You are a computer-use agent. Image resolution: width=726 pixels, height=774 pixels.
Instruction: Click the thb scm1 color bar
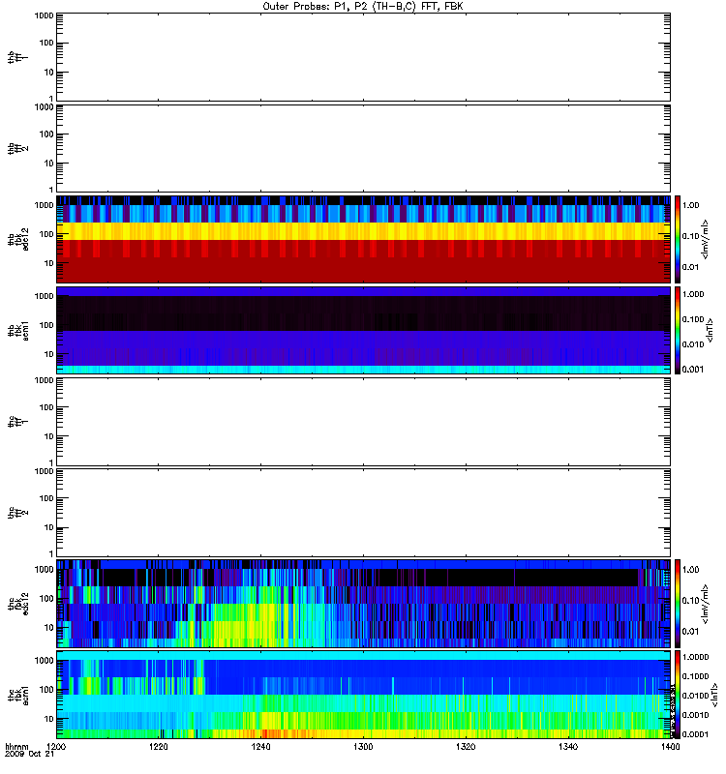pyautogui.click(x=678, y=330)
